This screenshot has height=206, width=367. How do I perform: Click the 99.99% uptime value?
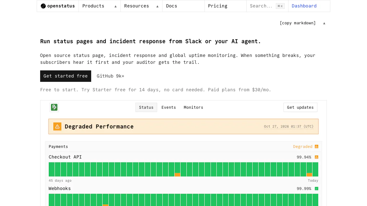pos(304,189)
